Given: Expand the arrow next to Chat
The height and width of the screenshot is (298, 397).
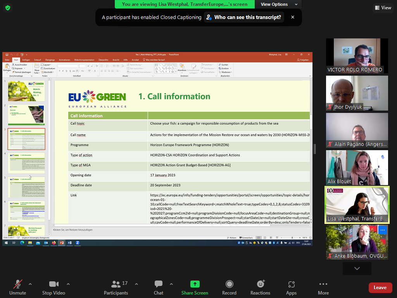Looking at the screenshot, I should click(171, 284).
